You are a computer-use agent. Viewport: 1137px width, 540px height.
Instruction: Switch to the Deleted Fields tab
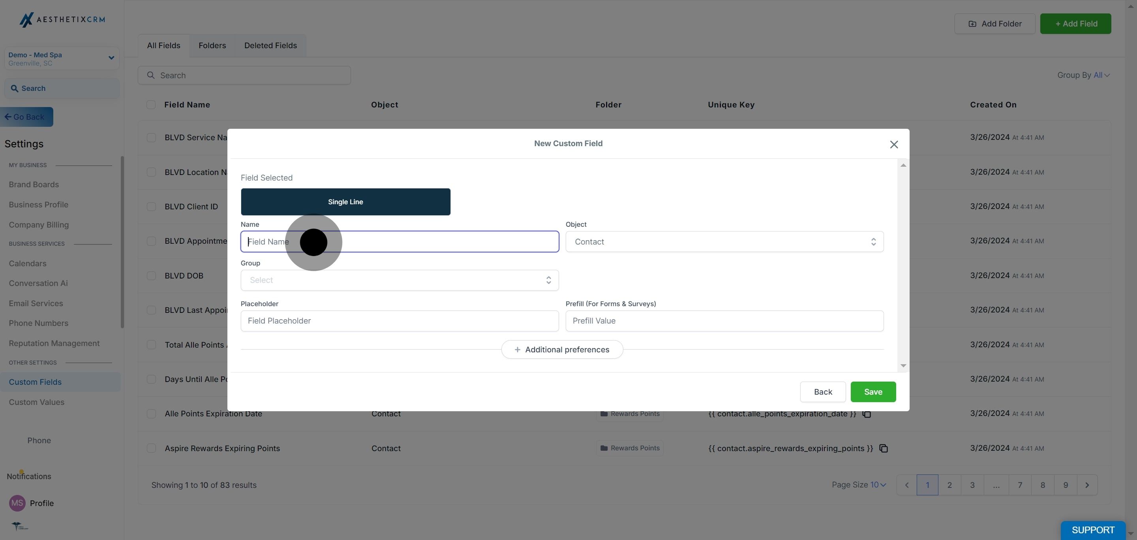pyautogui.click(x=270, y=45)
